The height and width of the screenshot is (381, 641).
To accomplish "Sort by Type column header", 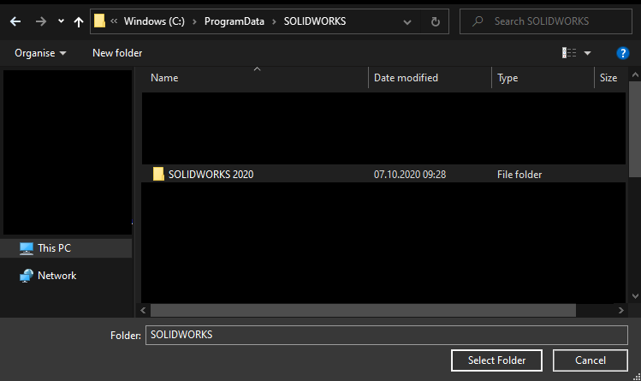I will point(507,78).
